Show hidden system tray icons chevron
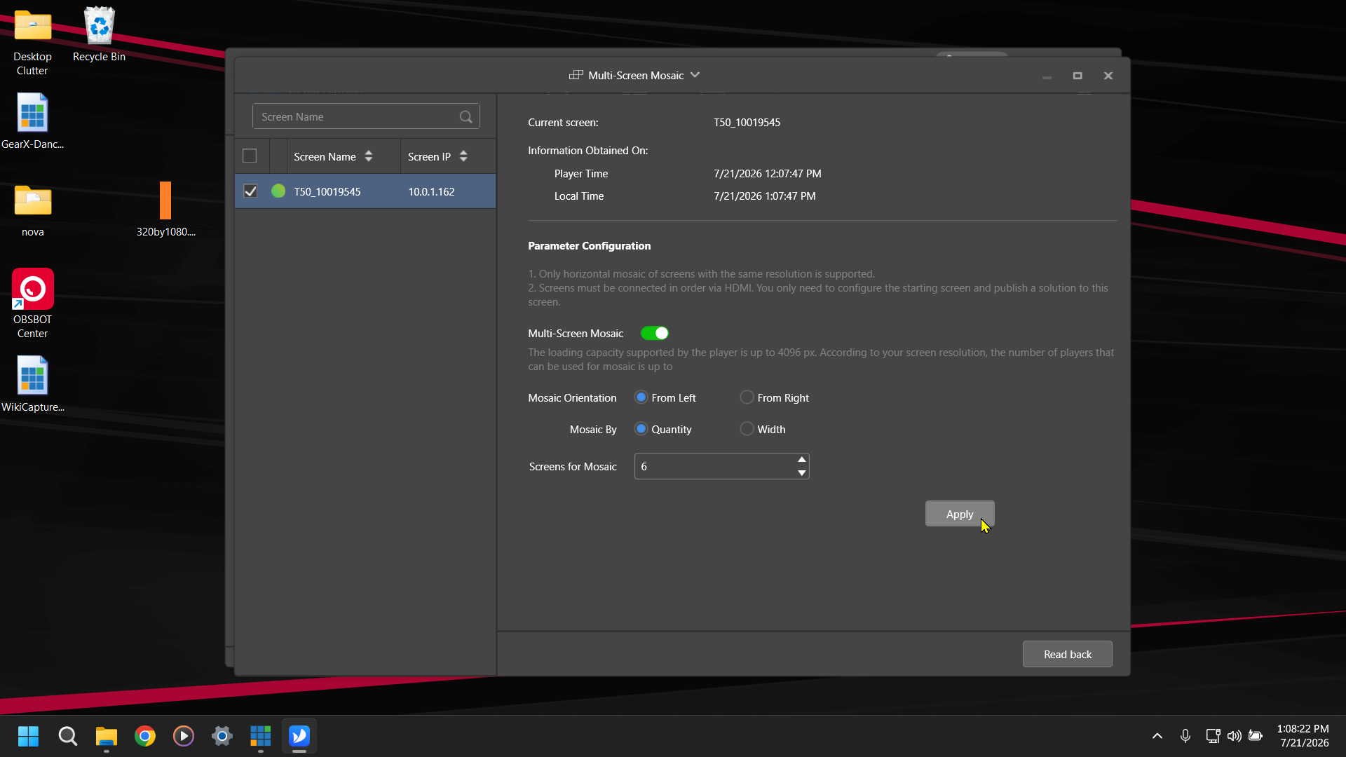 pos(1157,736)
